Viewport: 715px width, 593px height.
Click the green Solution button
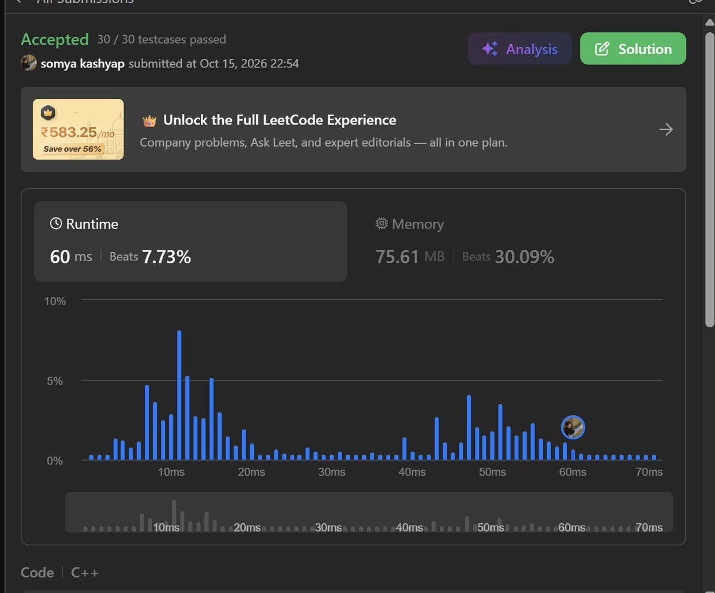click(x=633, y=49)
